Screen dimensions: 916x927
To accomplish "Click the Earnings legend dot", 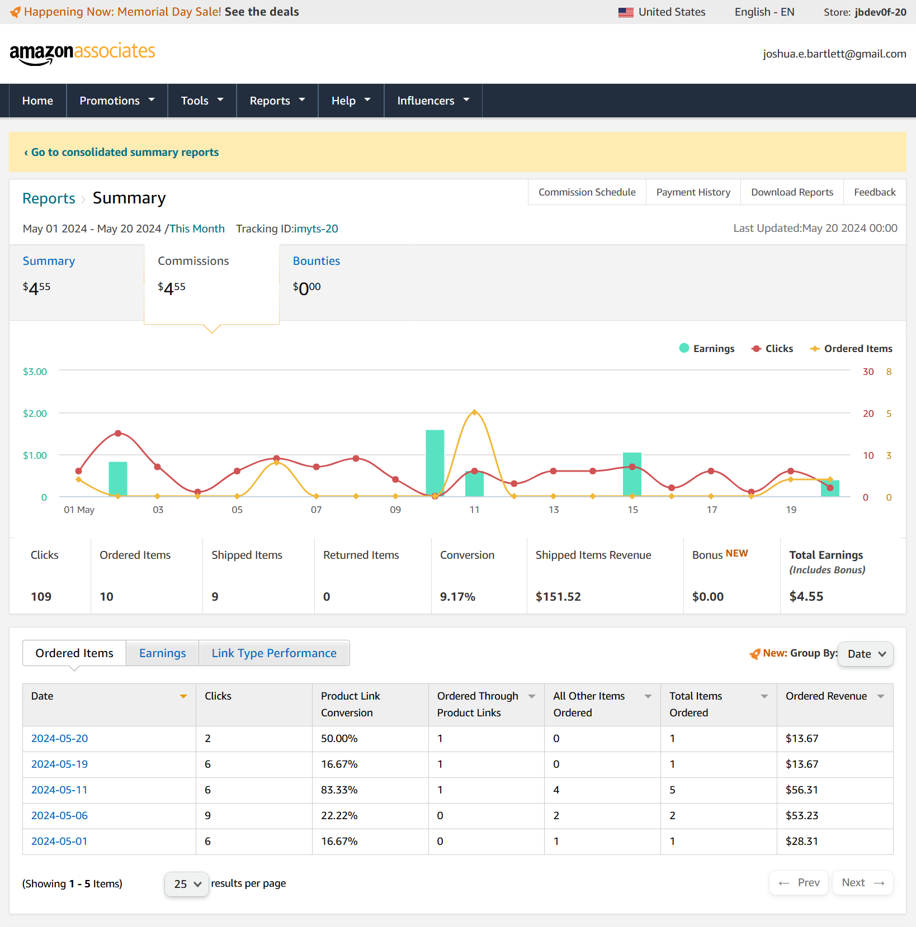I will (x=684, y=348).
